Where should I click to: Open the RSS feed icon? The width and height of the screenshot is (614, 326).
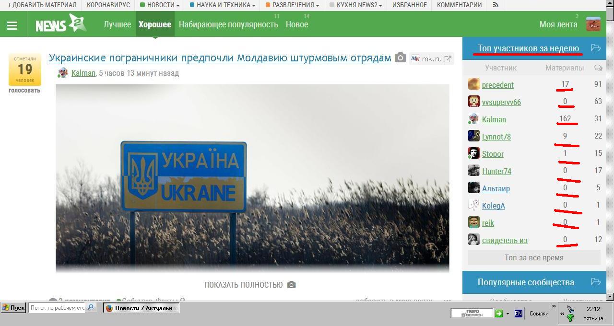coord(496,5)
